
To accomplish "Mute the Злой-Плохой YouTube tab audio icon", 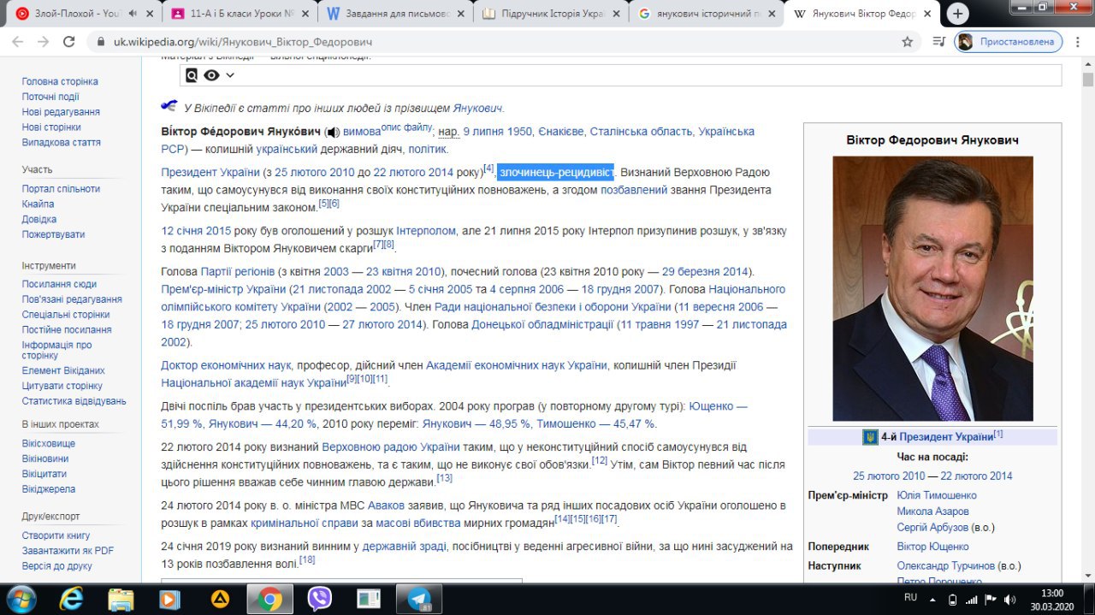I will coord(133,14).
